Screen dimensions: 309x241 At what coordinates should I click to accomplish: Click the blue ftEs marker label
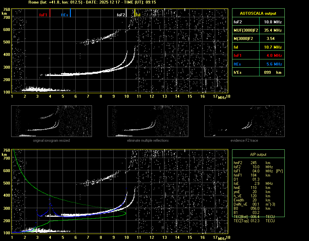(x=64, y=15)
